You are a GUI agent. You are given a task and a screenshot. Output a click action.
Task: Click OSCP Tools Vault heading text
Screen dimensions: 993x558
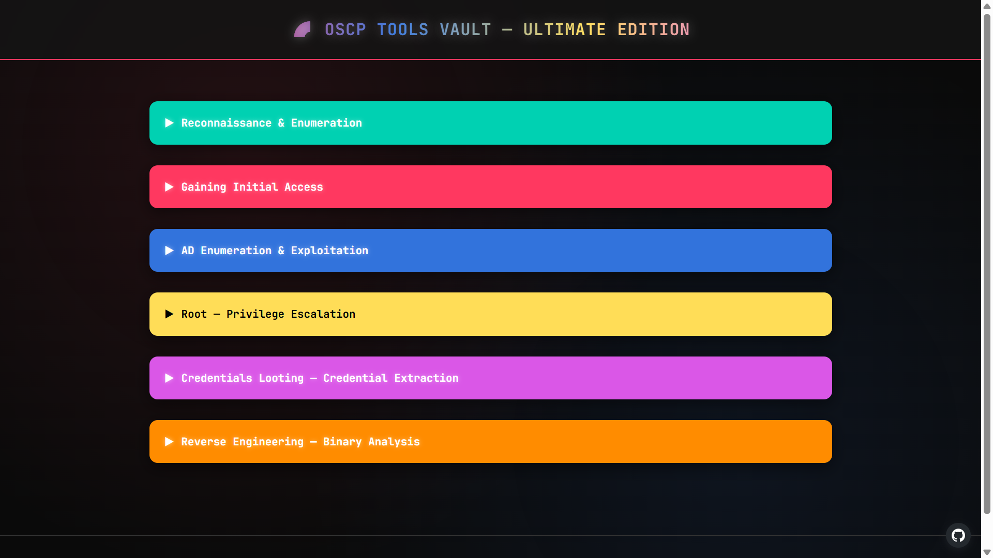pos(507,29)
